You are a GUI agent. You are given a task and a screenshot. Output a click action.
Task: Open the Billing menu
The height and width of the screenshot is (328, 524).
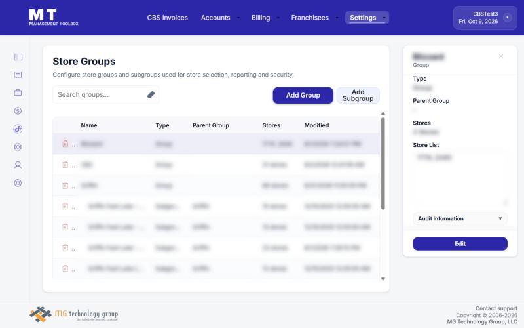[x=261, y=18]
